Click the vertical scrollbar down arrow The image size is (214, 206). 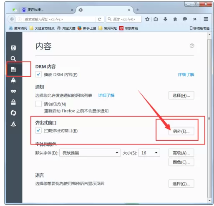[x=209, y=201]
